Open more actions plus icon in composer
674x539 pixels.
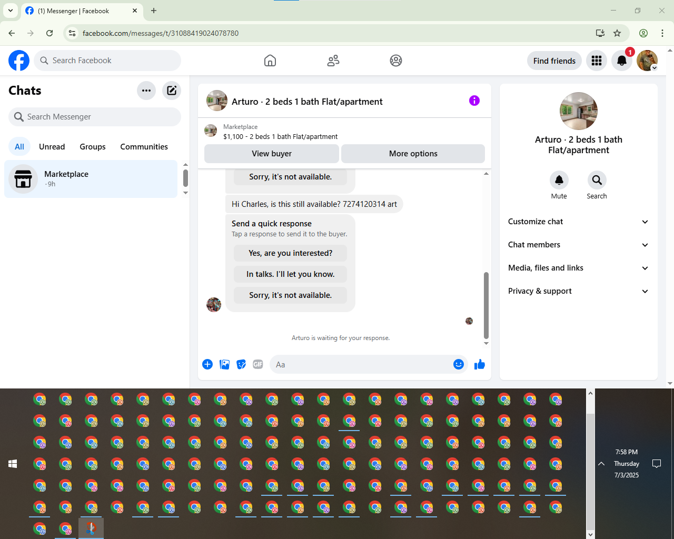point(207,364)
